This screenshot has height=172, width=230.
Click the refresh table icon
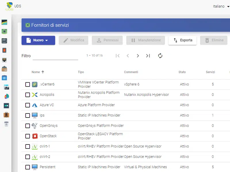pyautogui.click(x=160, y=56)
